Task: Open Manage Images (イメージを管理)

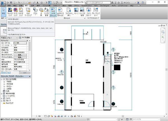Action: pyautogui.click(x=82, y=12)
